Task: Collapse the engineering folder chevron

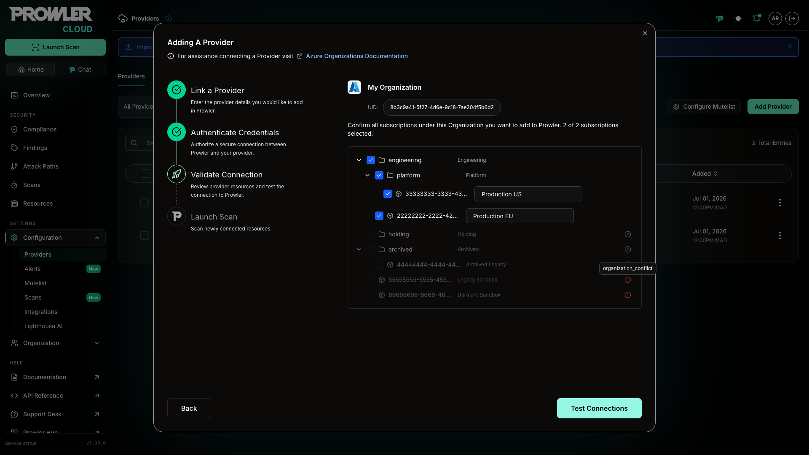Action: tap(359, 160)
